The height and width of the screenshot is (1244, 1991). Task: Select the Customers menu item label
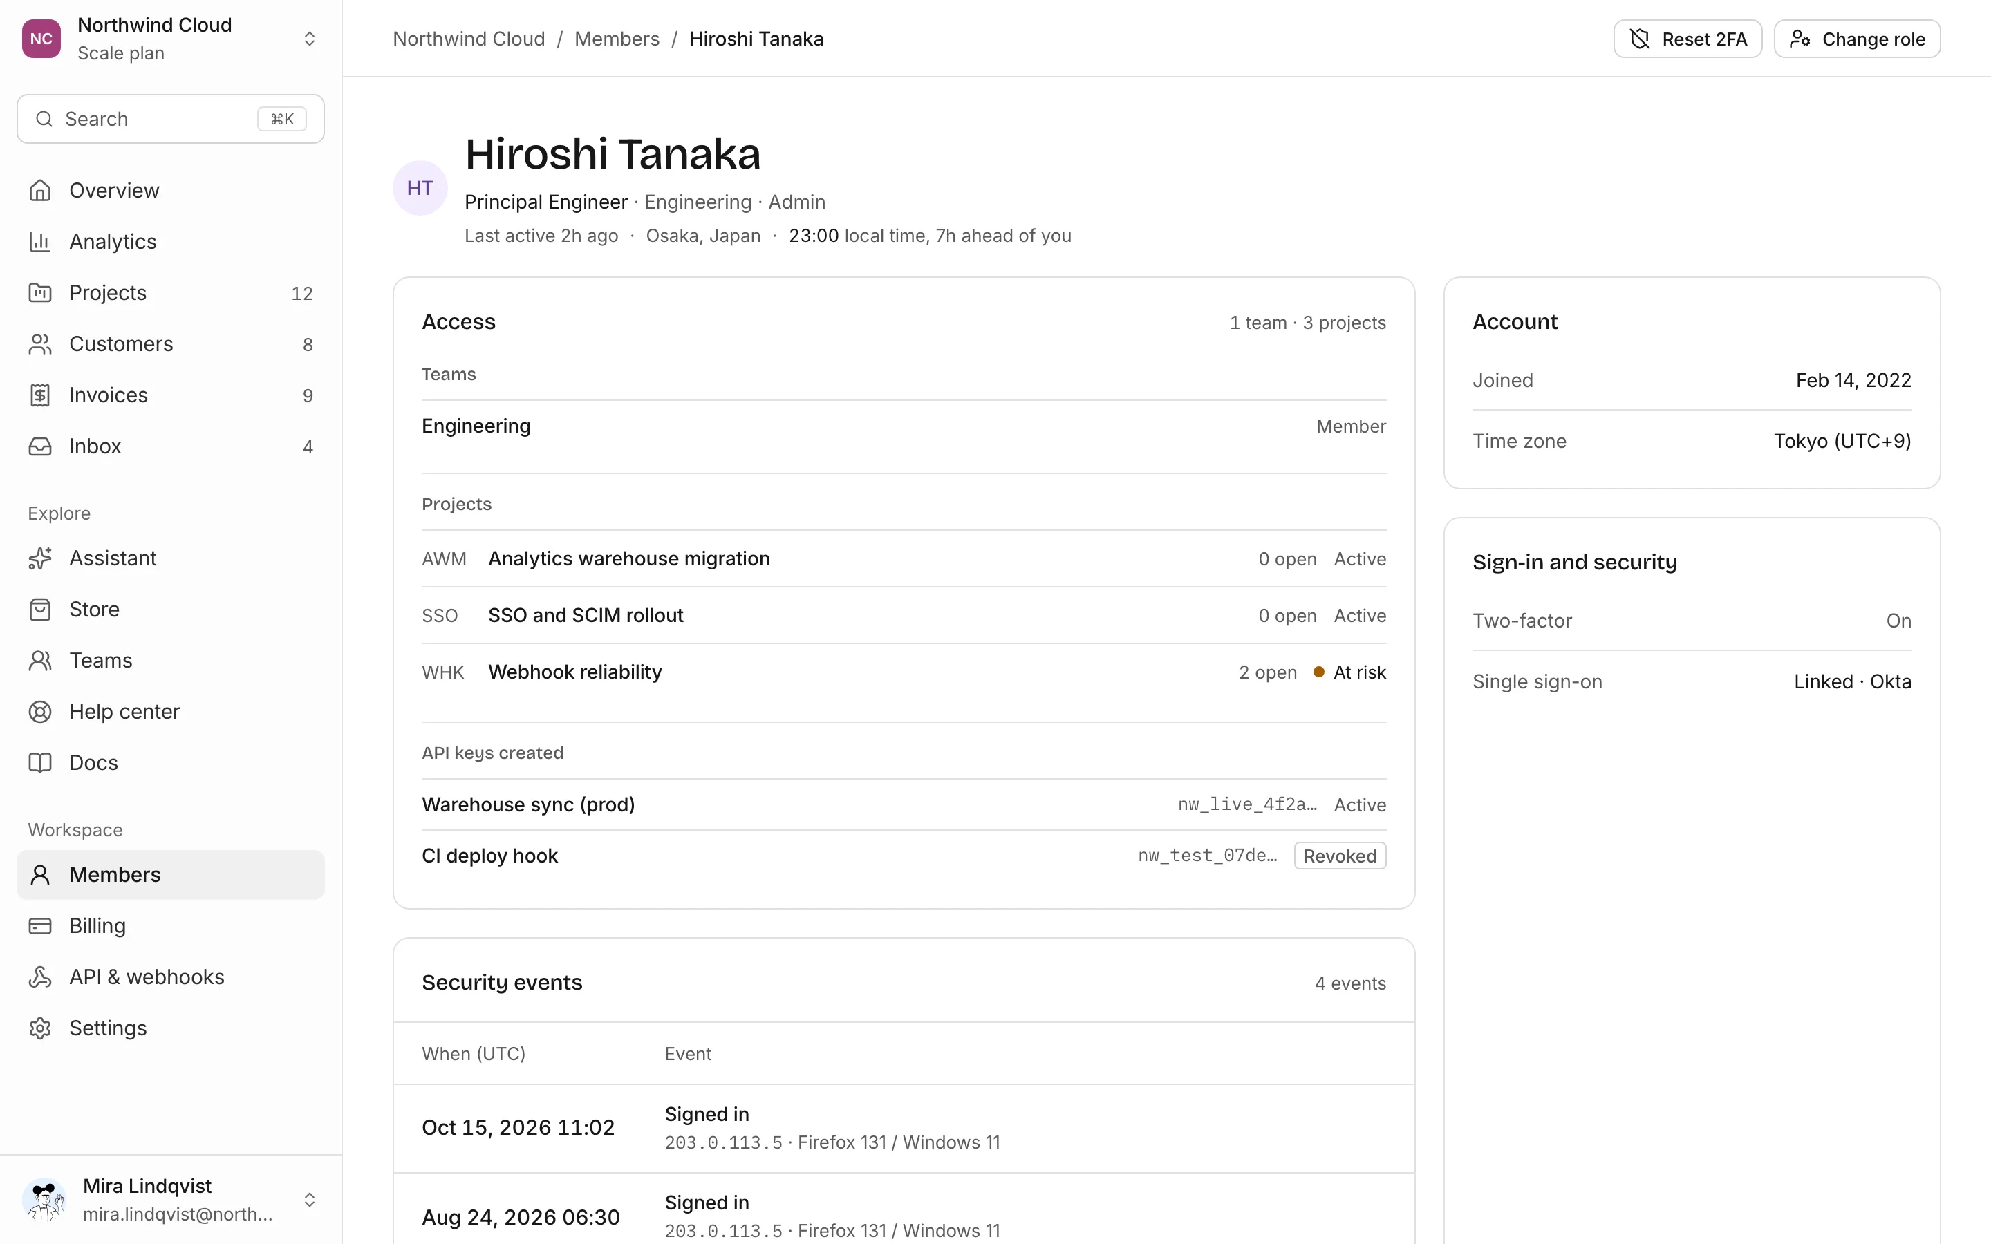click(x=121, y=344)
